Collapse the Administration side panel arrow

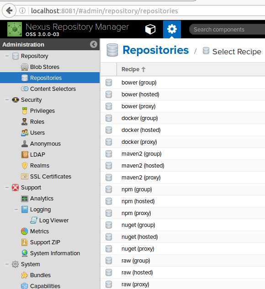94,44
